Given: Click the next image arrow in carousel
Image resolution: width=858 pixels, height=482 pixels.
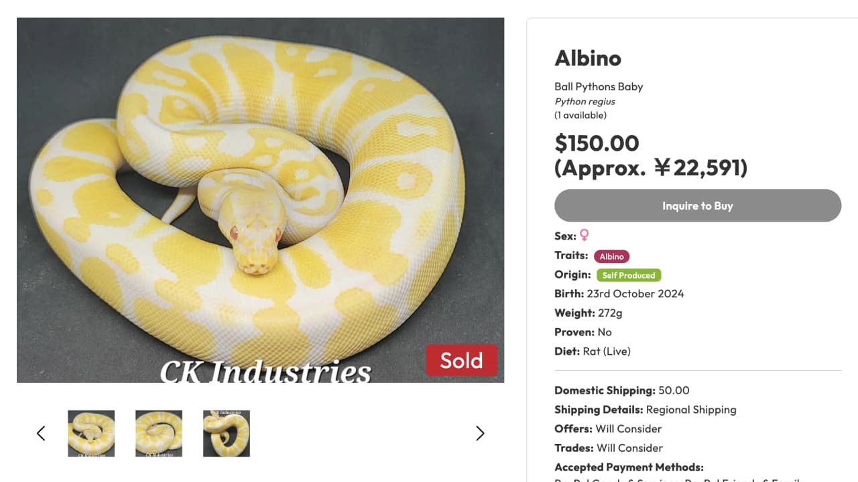Looking at the screenshot, I should point(480,434).
